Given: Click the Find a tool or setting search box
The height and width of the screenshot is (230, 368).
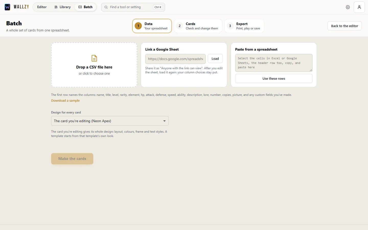Looking at the screenshot, I should point(133,7).
